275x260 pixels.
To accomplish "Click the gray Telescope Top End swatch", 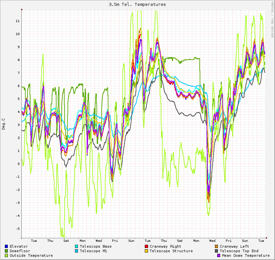I will (x=217, y=251).
